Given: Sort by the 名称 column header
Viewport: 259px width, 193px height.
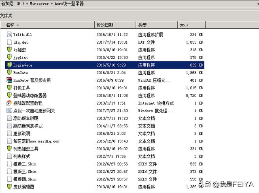Looking at the screenshot, I should 47,25.
